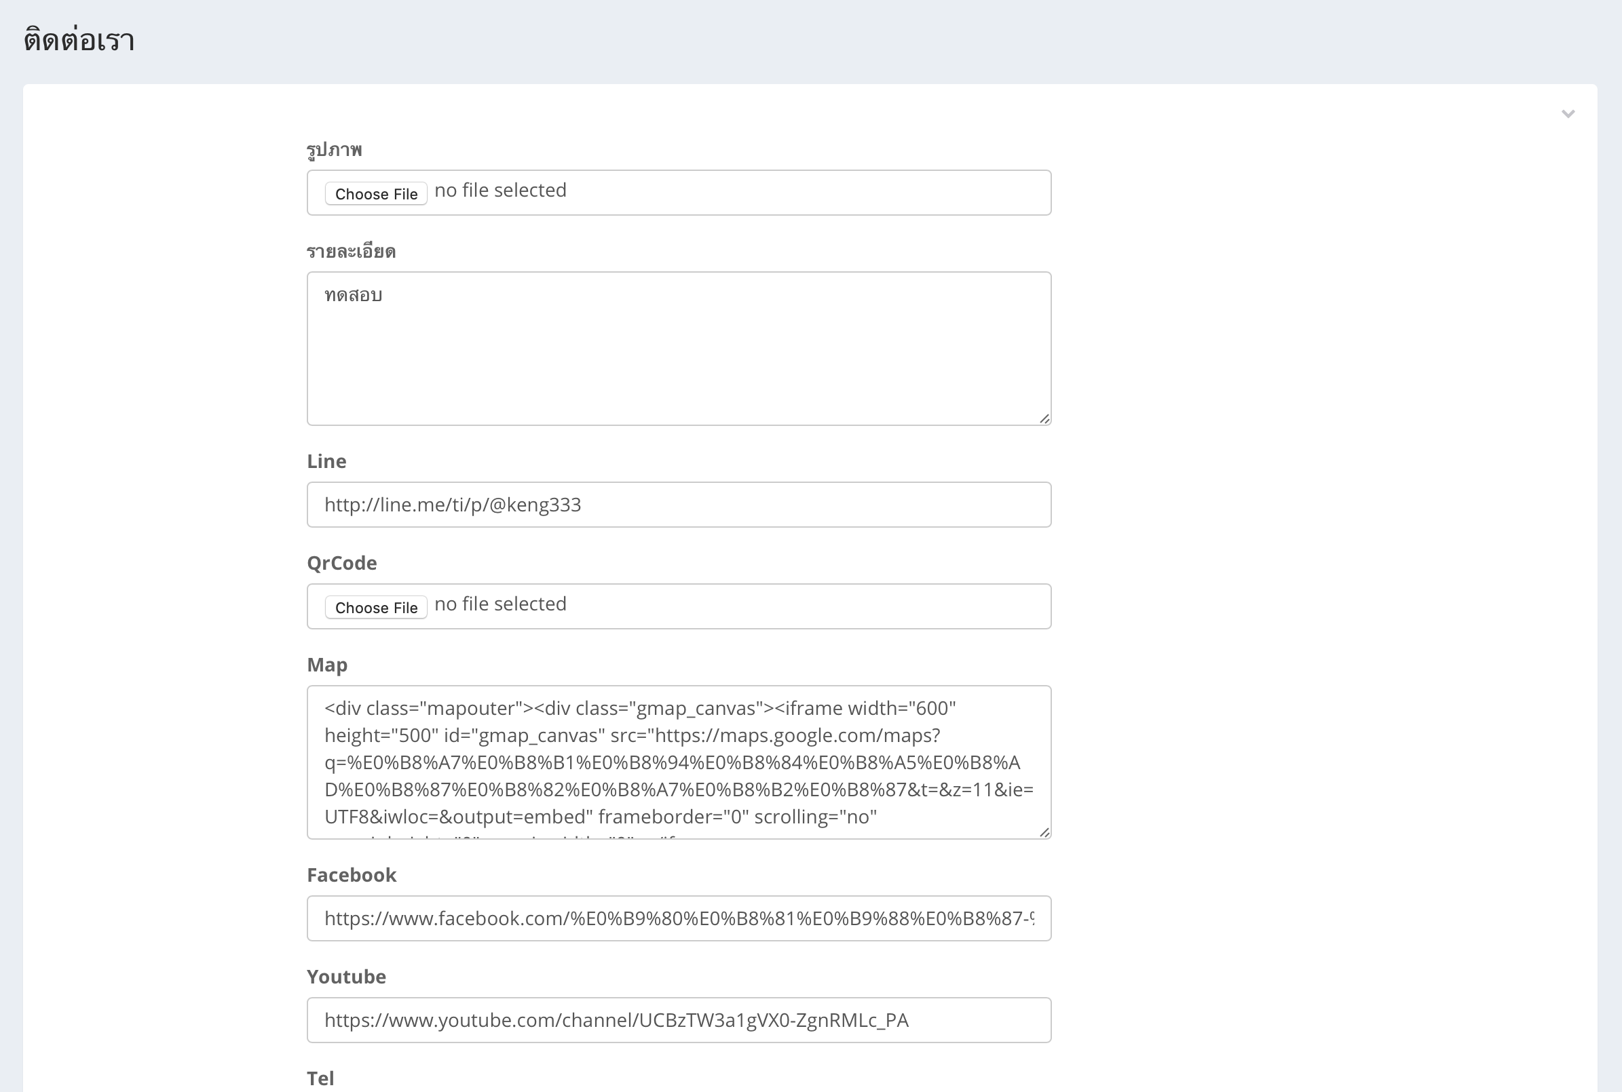Image resolution: width=1622 pixels, height=1092 pixels.
Task: Click the รายละเอียด field label
Action: pyautogui.click(x=351, y=252)
